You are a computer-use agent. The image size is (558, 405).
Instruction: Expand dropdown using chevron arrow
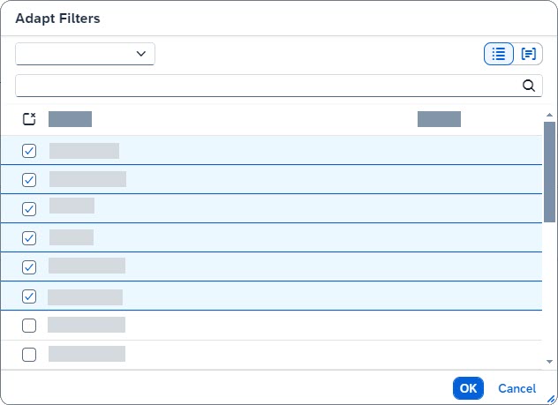141,54
